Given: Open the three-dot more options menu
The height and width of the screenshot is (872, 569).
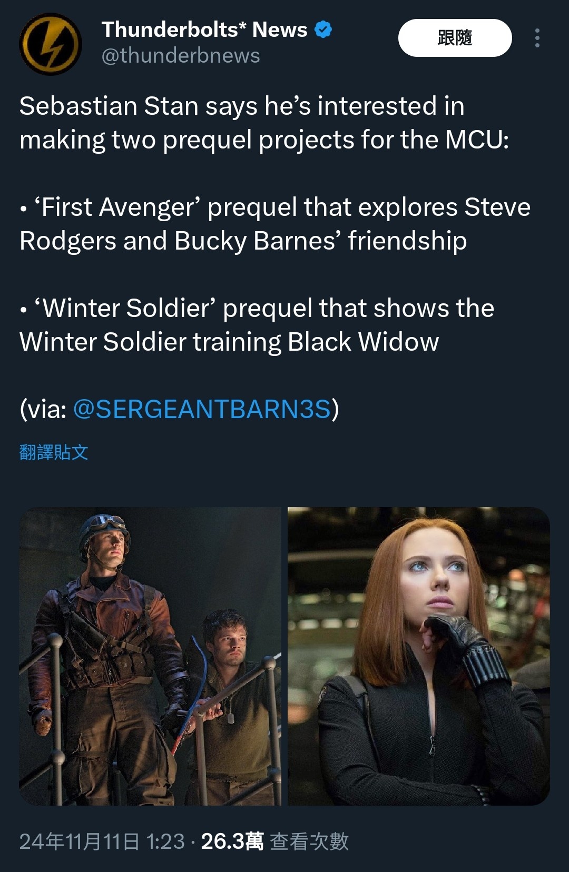Looking at the screenshot, I should click(x=537, y=38).
